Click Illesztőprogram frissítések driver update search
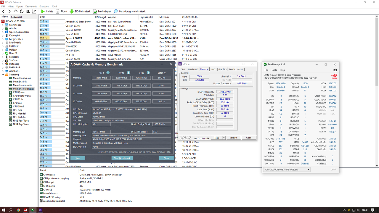Viewport: 379px width, 213px height. 129,12
